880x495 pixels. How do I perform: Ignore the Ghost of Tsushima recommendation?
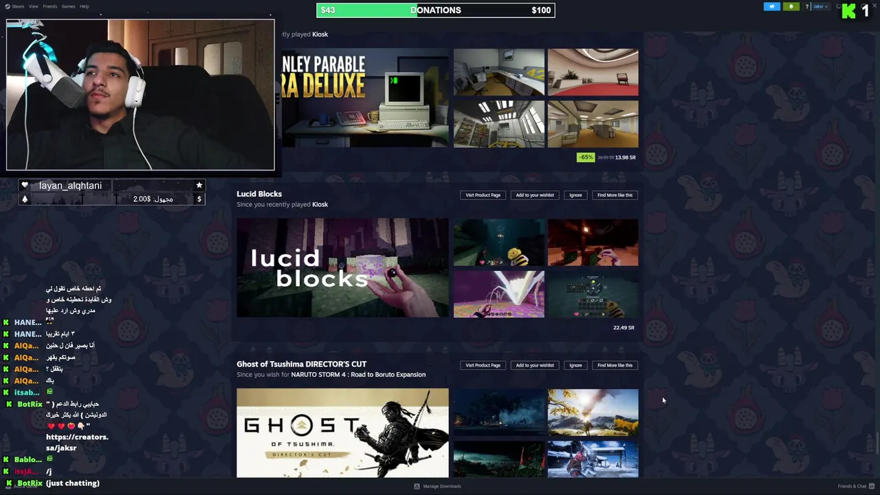coord(575,366)
